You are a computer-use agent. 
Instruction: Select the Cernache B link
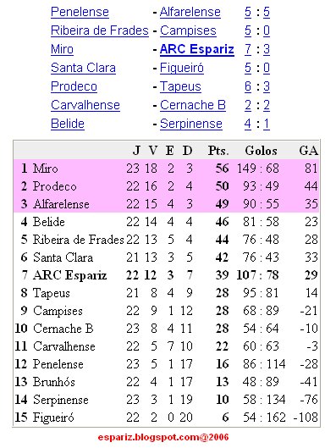193,105
